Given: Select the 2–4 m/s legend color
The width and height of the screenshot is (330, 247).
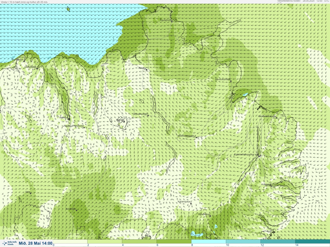Looking at the screenshot, I should click(x=105, y=242).
